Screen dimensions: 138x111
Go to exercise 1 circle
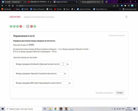coord(11,26)
